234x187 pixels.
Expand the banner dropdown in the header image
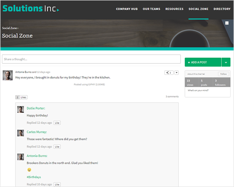(227, 23)
